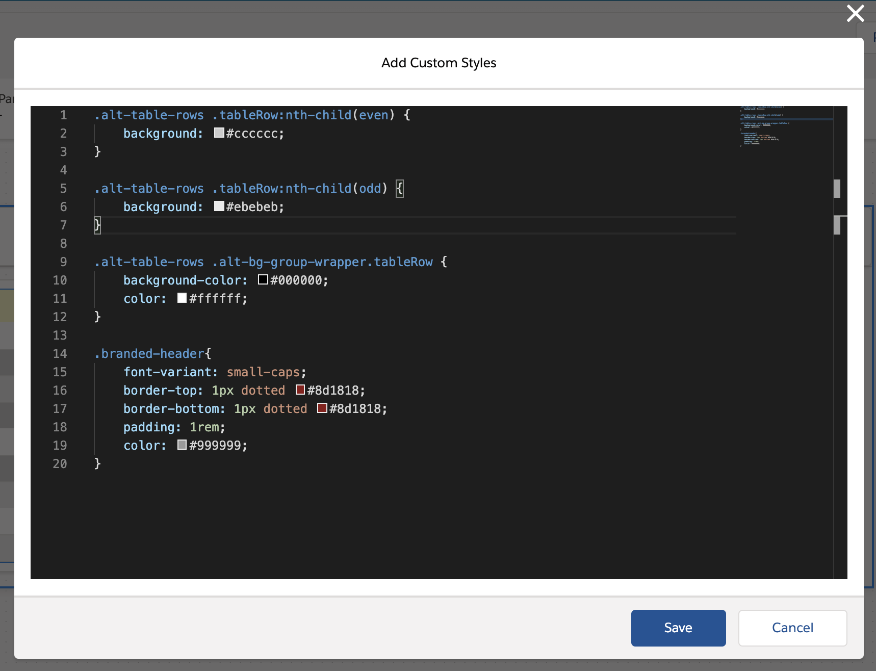Open the #999999 color swatch on line 19
The height and width of the screenshot is (671, 876).
(182, 445)
